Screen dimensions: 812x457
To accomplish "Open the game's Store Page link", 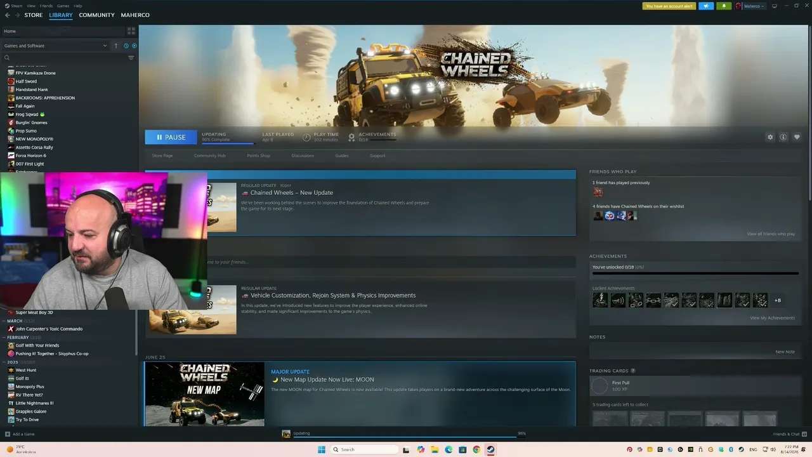I will [x=162, y=156].
